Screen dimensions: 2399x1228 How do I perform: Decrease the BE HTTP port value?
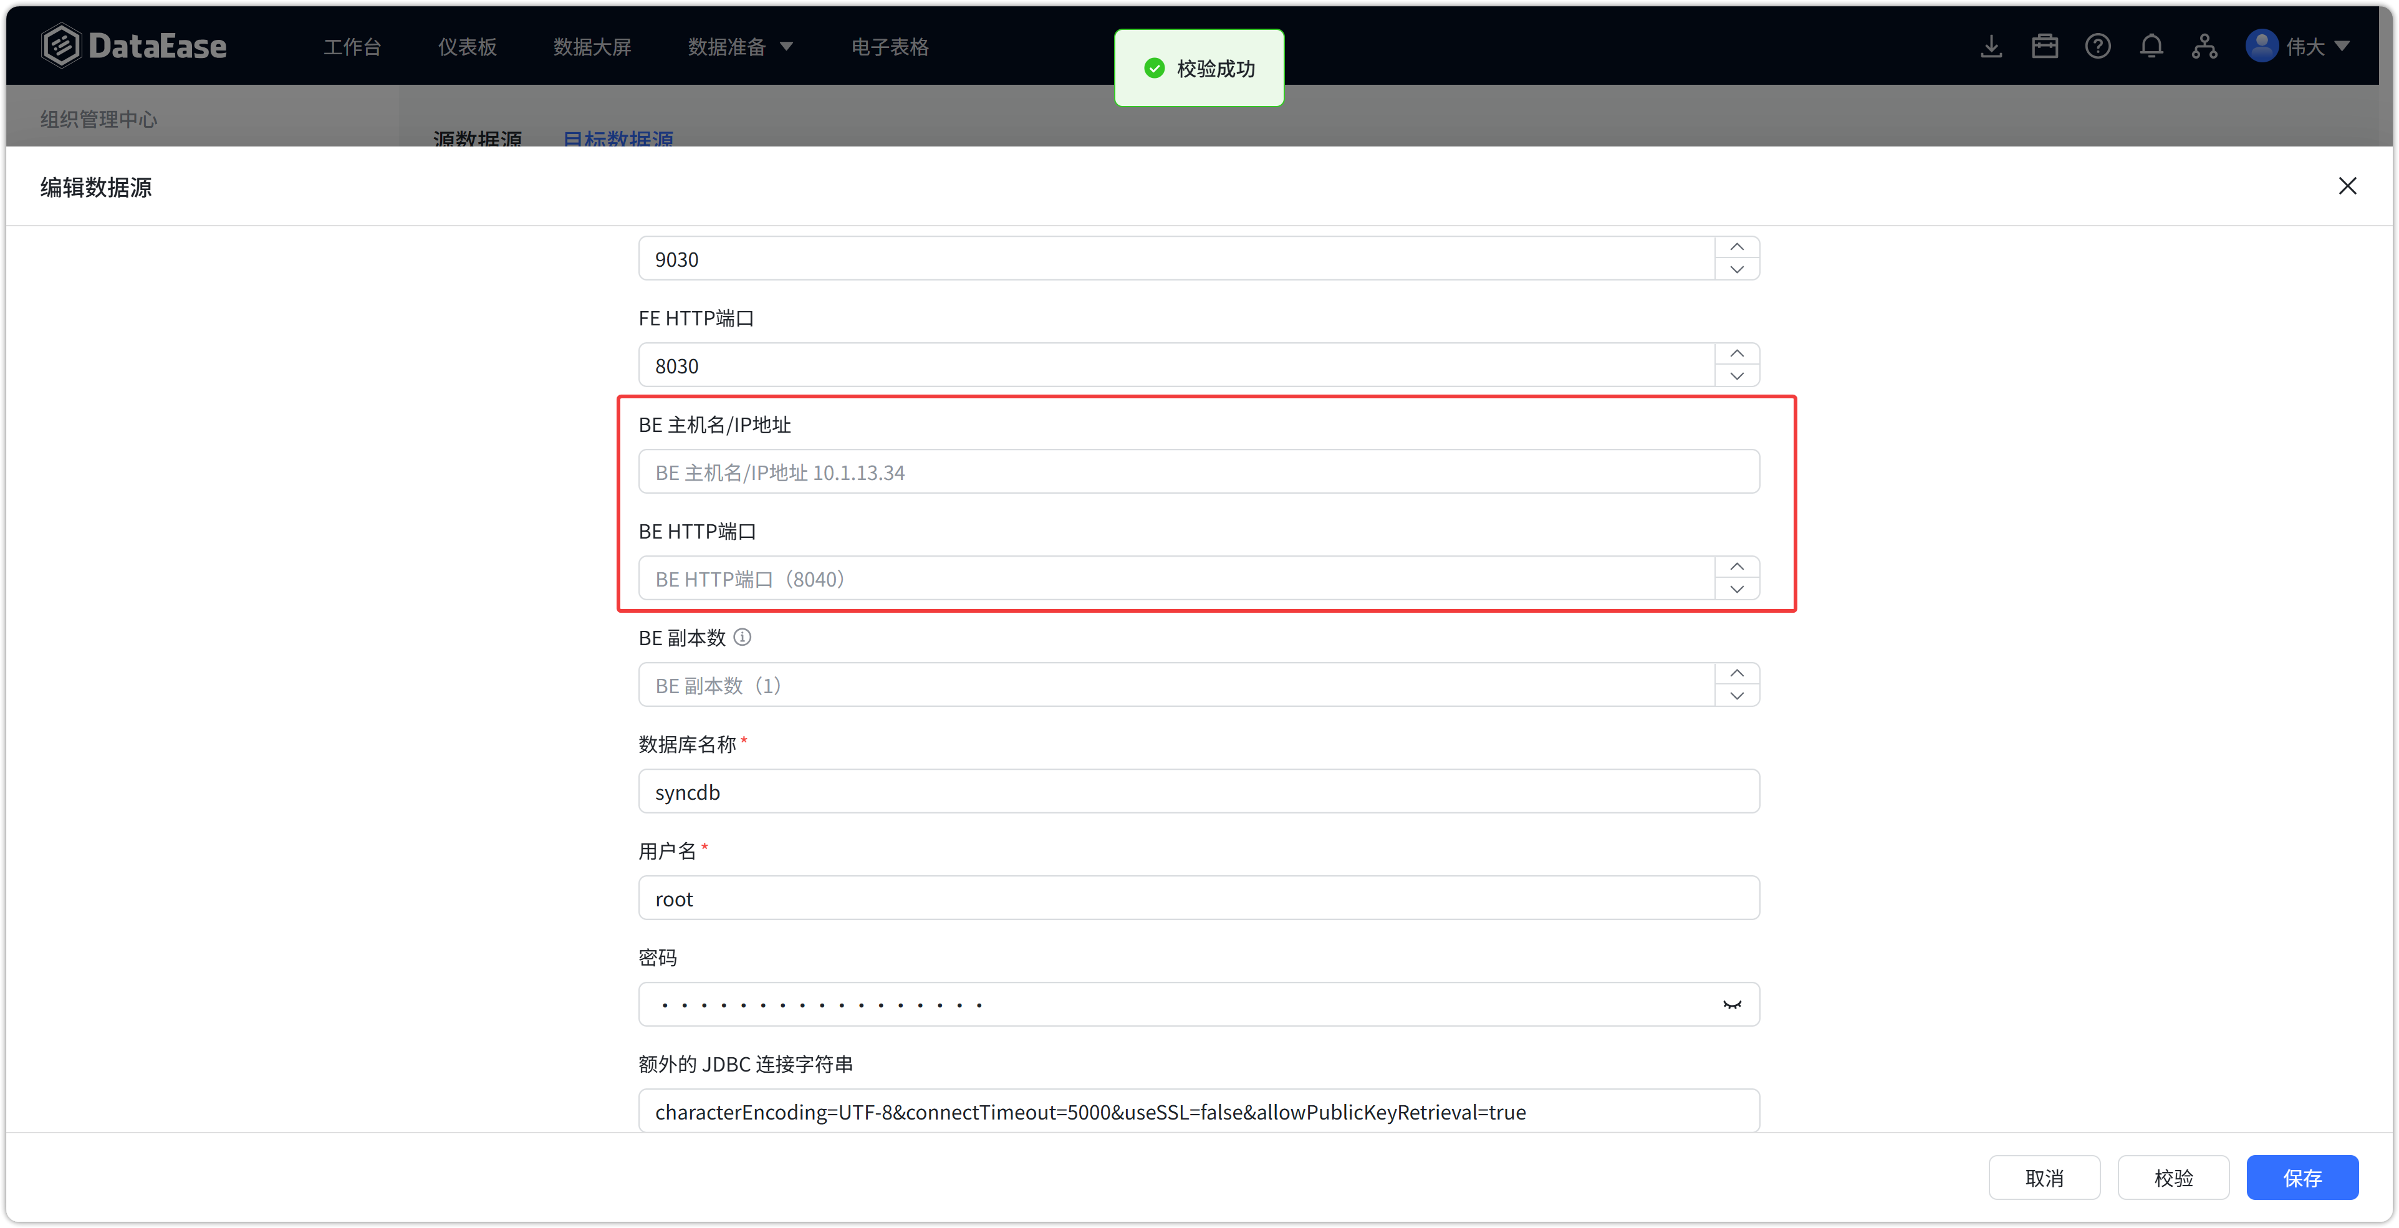point(1737,589)
